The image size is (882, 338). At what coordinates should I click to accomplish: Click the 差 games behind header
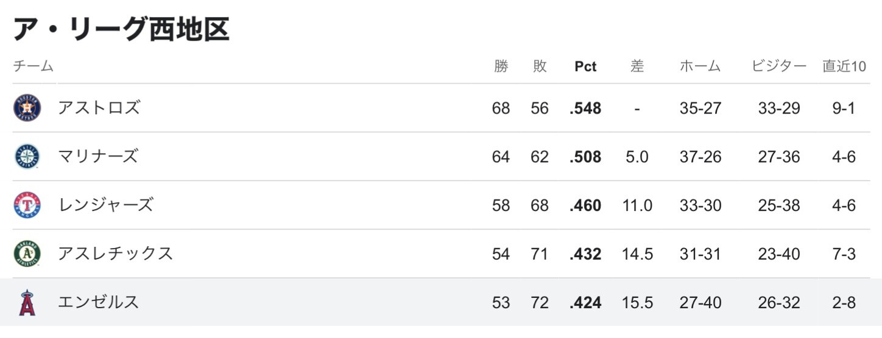point(637,66)
